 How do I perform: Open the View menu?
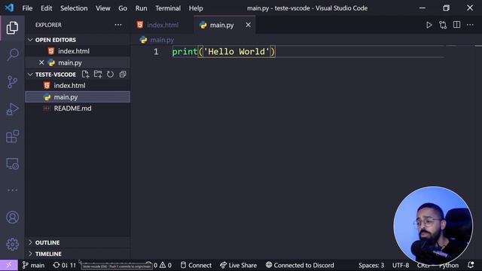click(x=103, y=8)
